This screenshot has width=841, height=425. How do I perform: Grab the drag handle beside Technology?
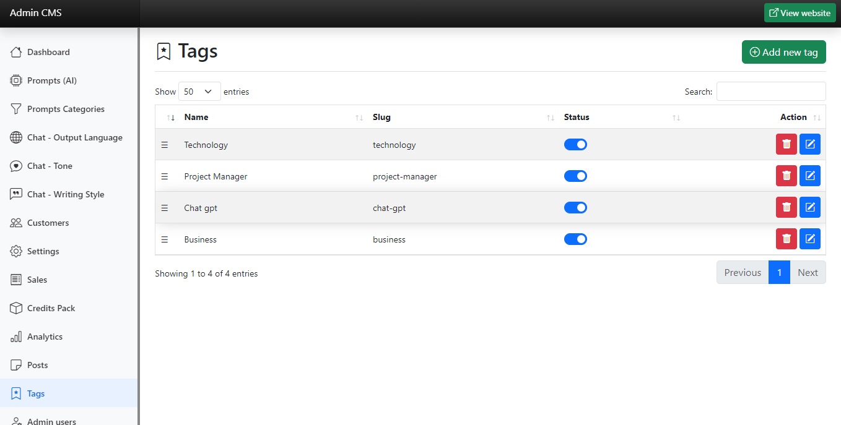click(x=165, y=145)
